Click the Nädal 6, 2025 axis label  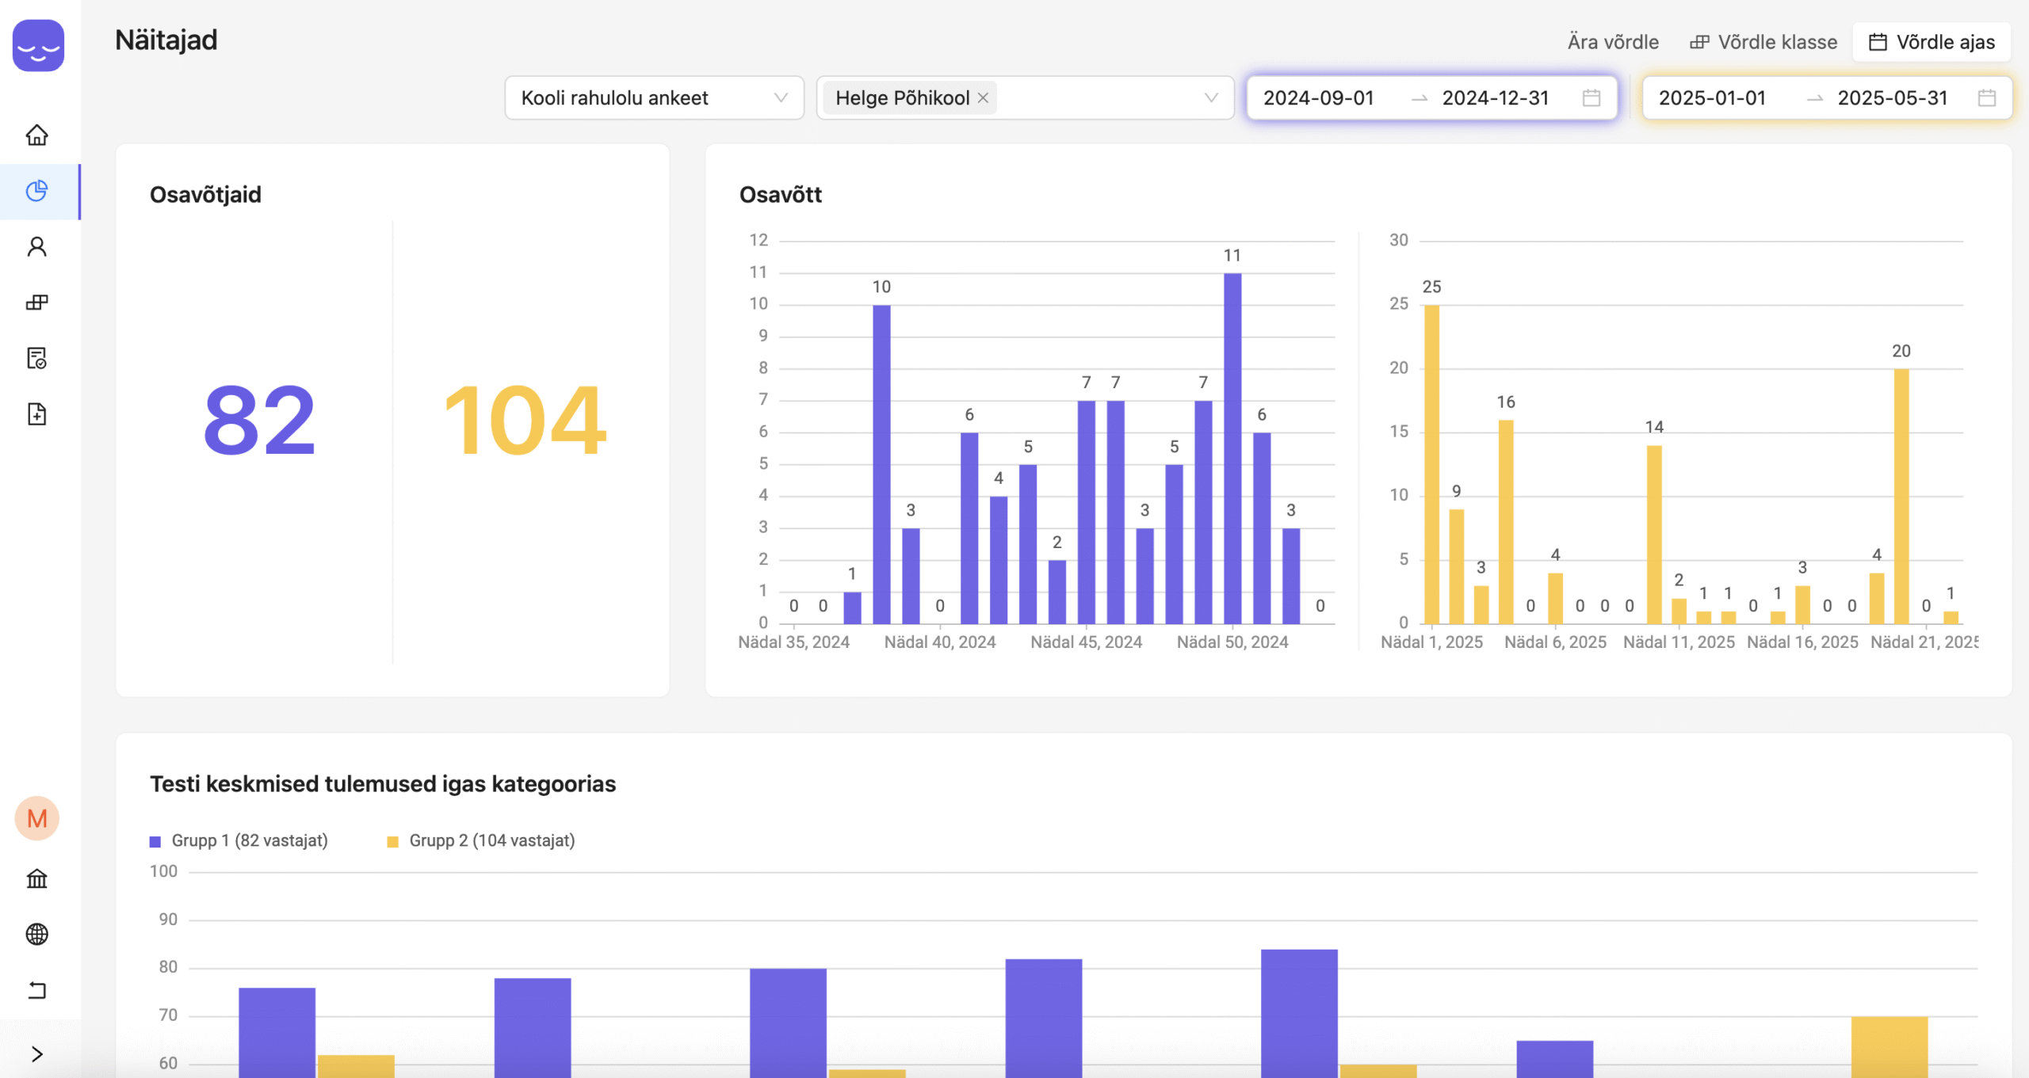click(1555, 642)
